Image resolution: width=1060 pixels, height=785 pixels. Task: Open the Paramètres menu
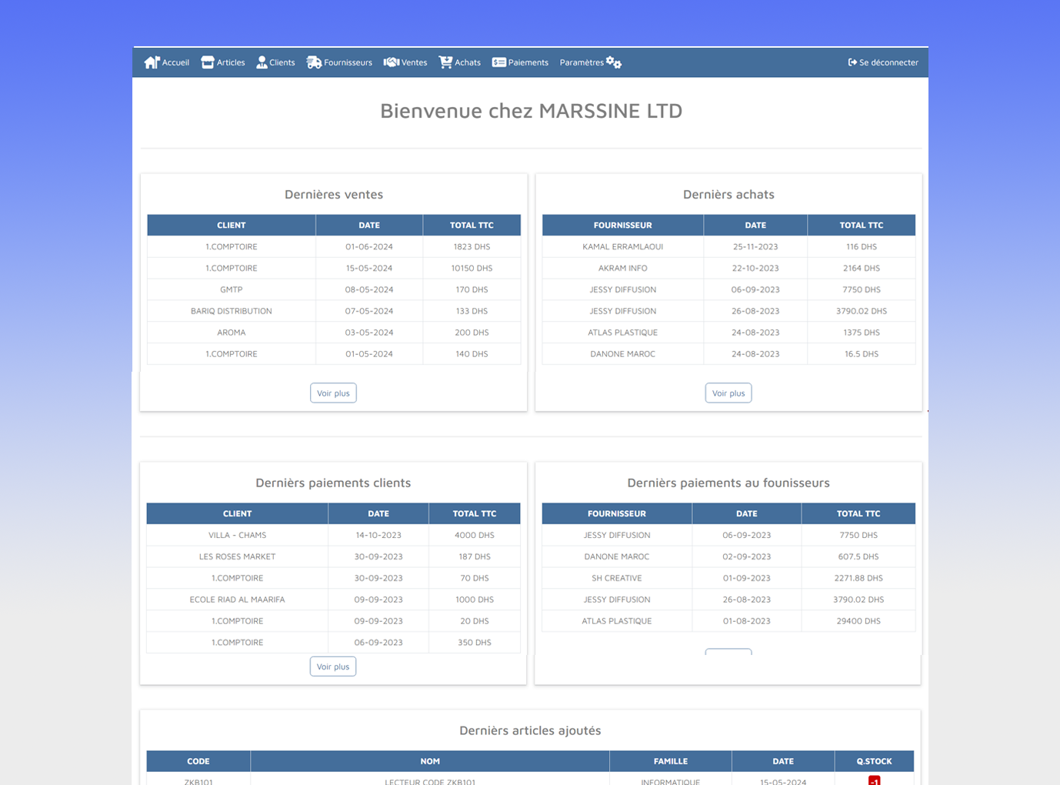click(x=582, y=62)
